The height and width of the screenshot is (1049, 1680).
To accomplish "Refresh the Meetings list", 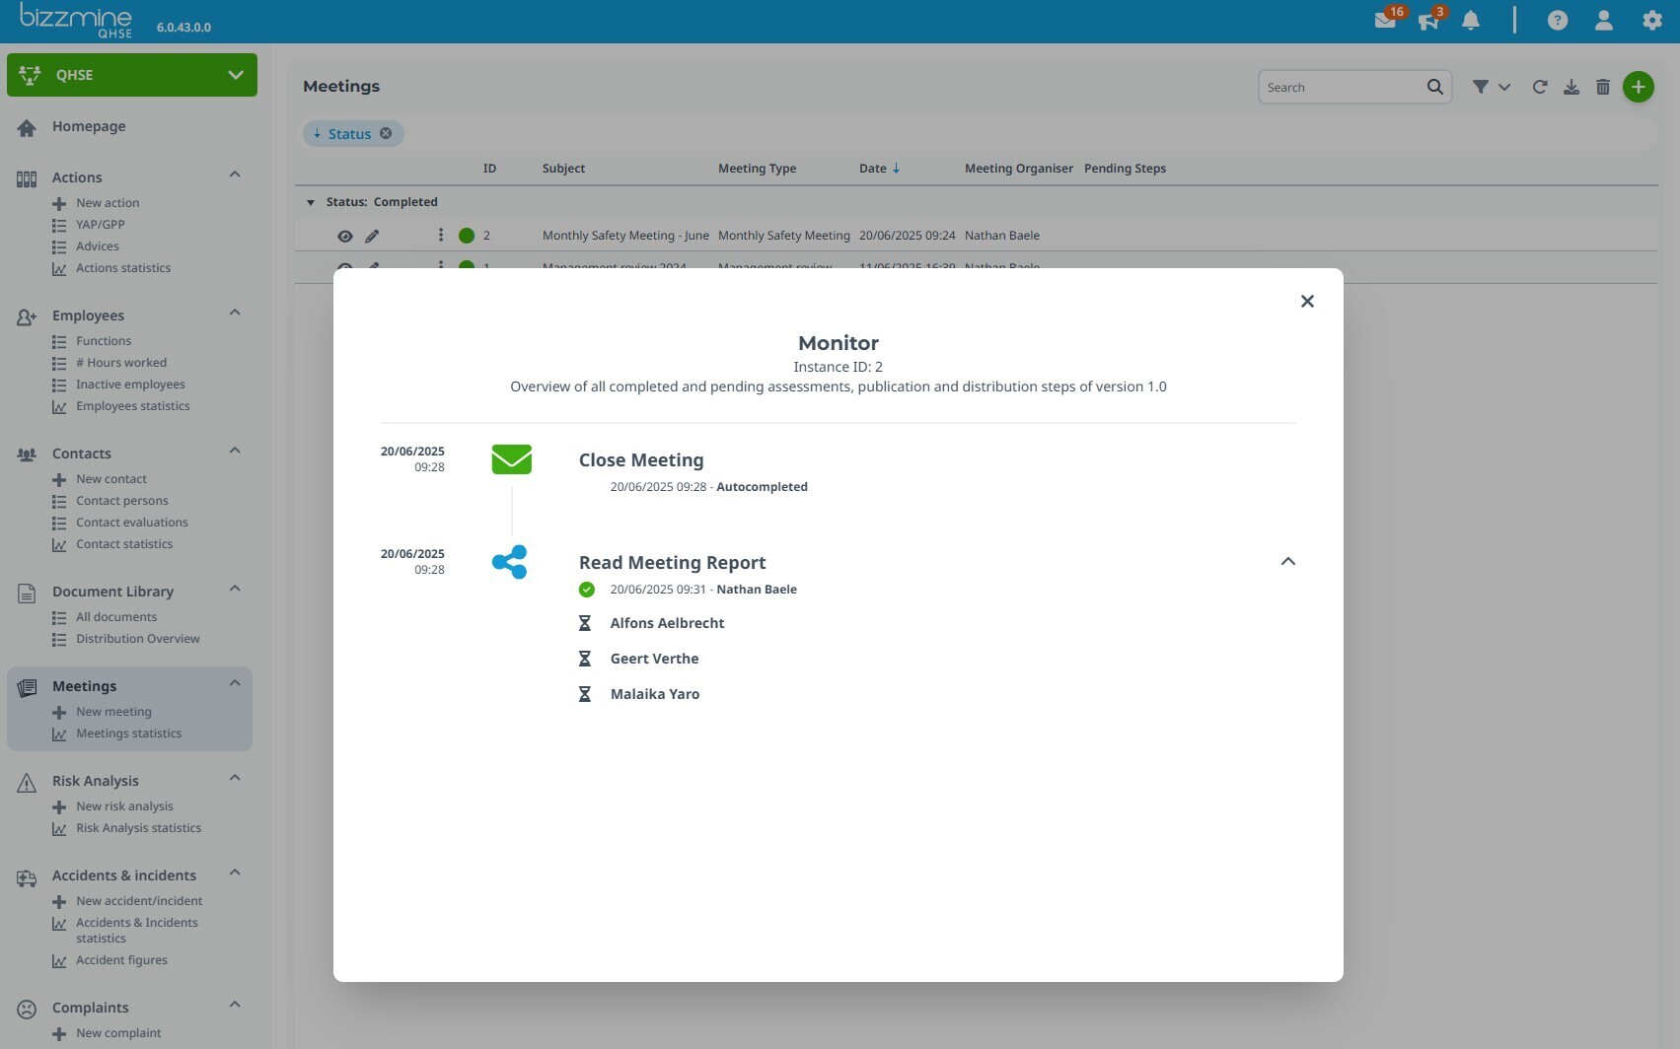I will click(x=1540, y=87).
